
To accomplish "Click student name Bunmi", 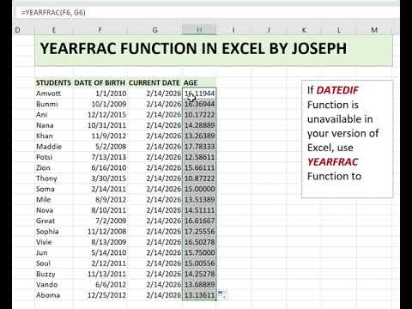I will click(47, 104).
